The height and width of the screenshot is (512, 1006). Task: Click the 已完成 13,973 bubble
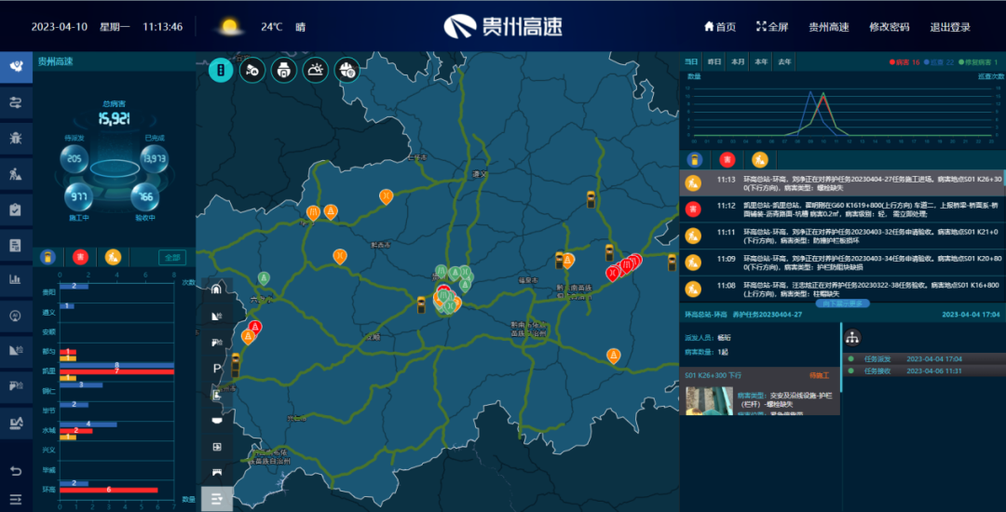pyautogui.click(x=155, y=159)
